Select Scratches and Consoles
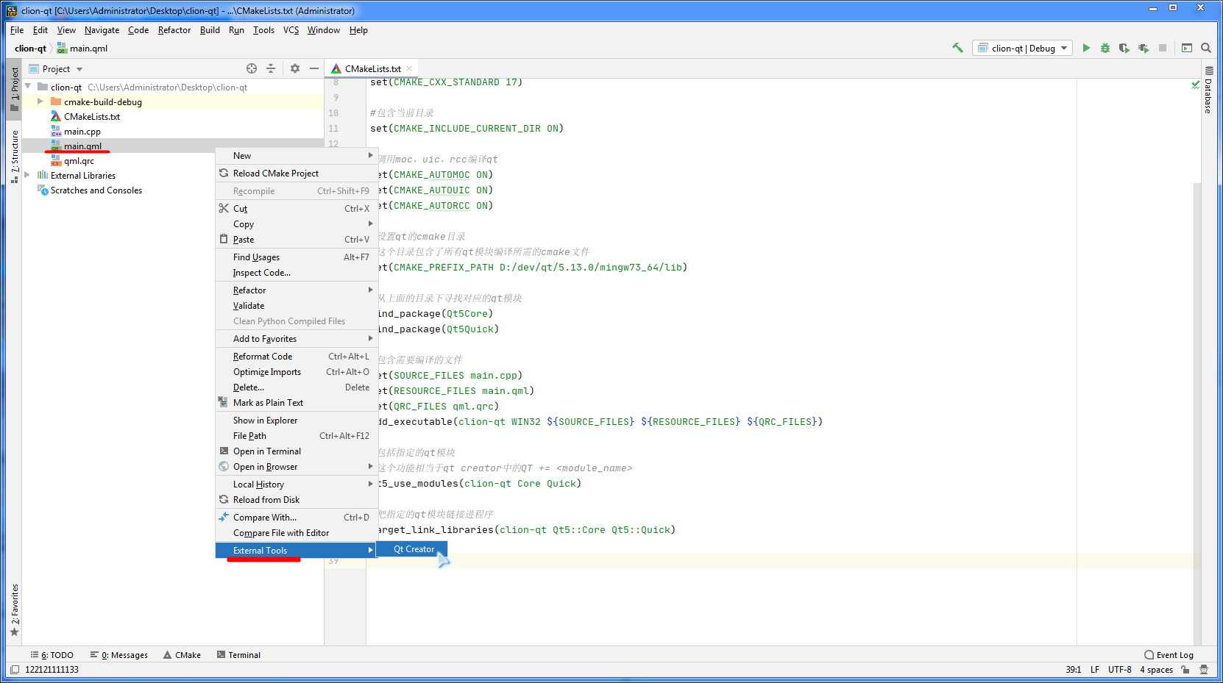Viewport: 1223px width, 683px height. tap(96, 190)
